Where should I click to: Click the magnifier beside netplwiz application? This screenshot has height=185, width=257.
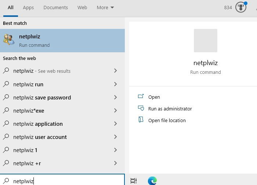point(6,124)
